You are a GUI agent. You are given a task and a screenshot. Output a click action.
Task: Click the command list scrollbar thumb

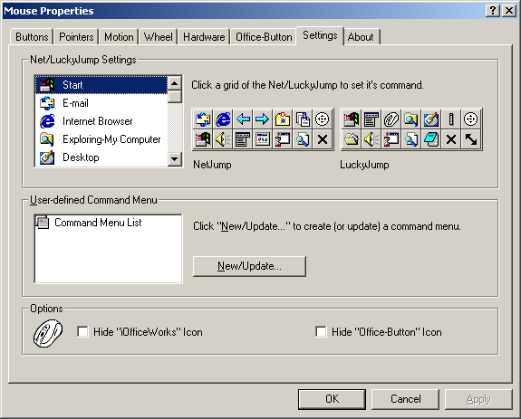(x=175, y=97)
